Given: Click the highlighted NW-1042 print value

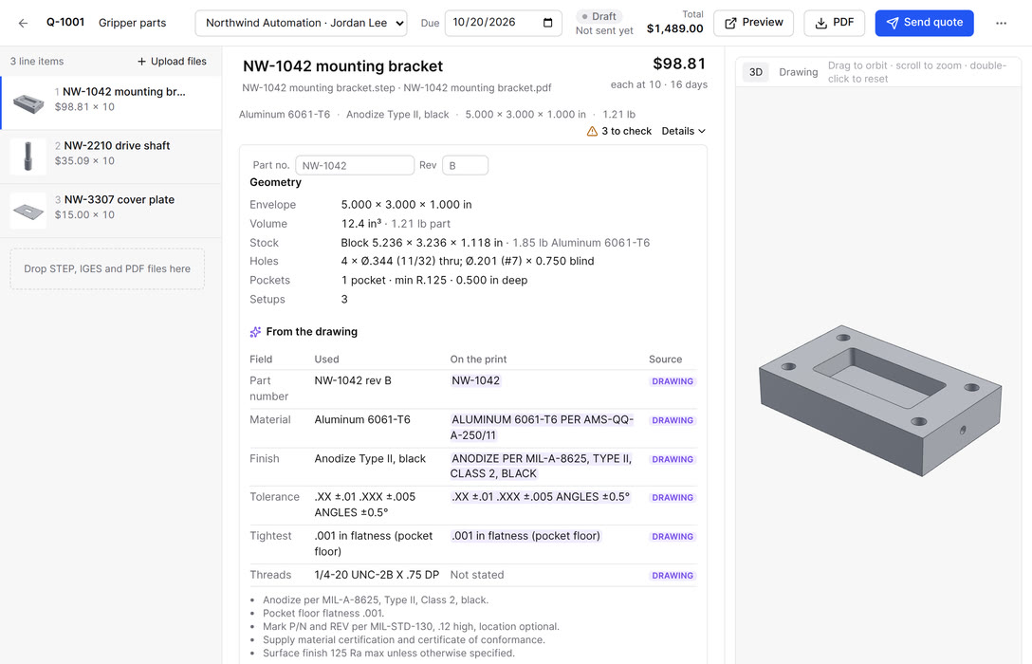Looking at the screenshot, I should click(x=475, y=380).
